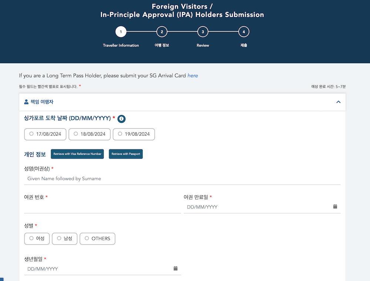This screenshot has width=370, height=281.
Task: Select arrival date 17/08/2024
Action: [45, 134]
